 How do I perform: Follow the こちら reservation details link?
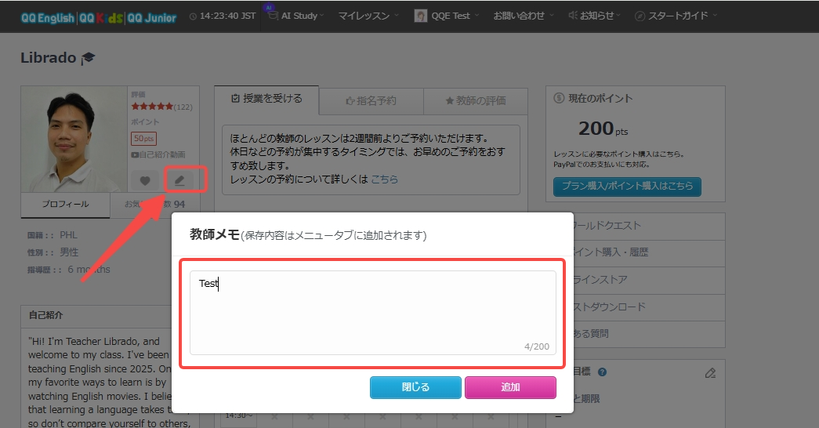pyautogui.click(x=384, y=180)
